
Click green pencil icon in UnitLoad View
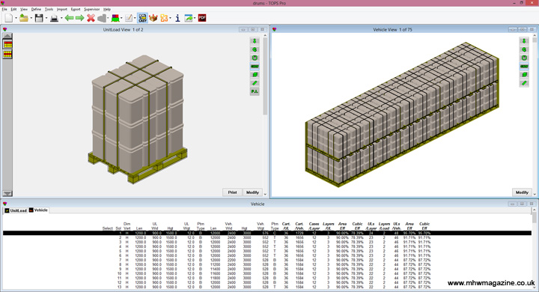pyautogui.click(x=255, y=83)
